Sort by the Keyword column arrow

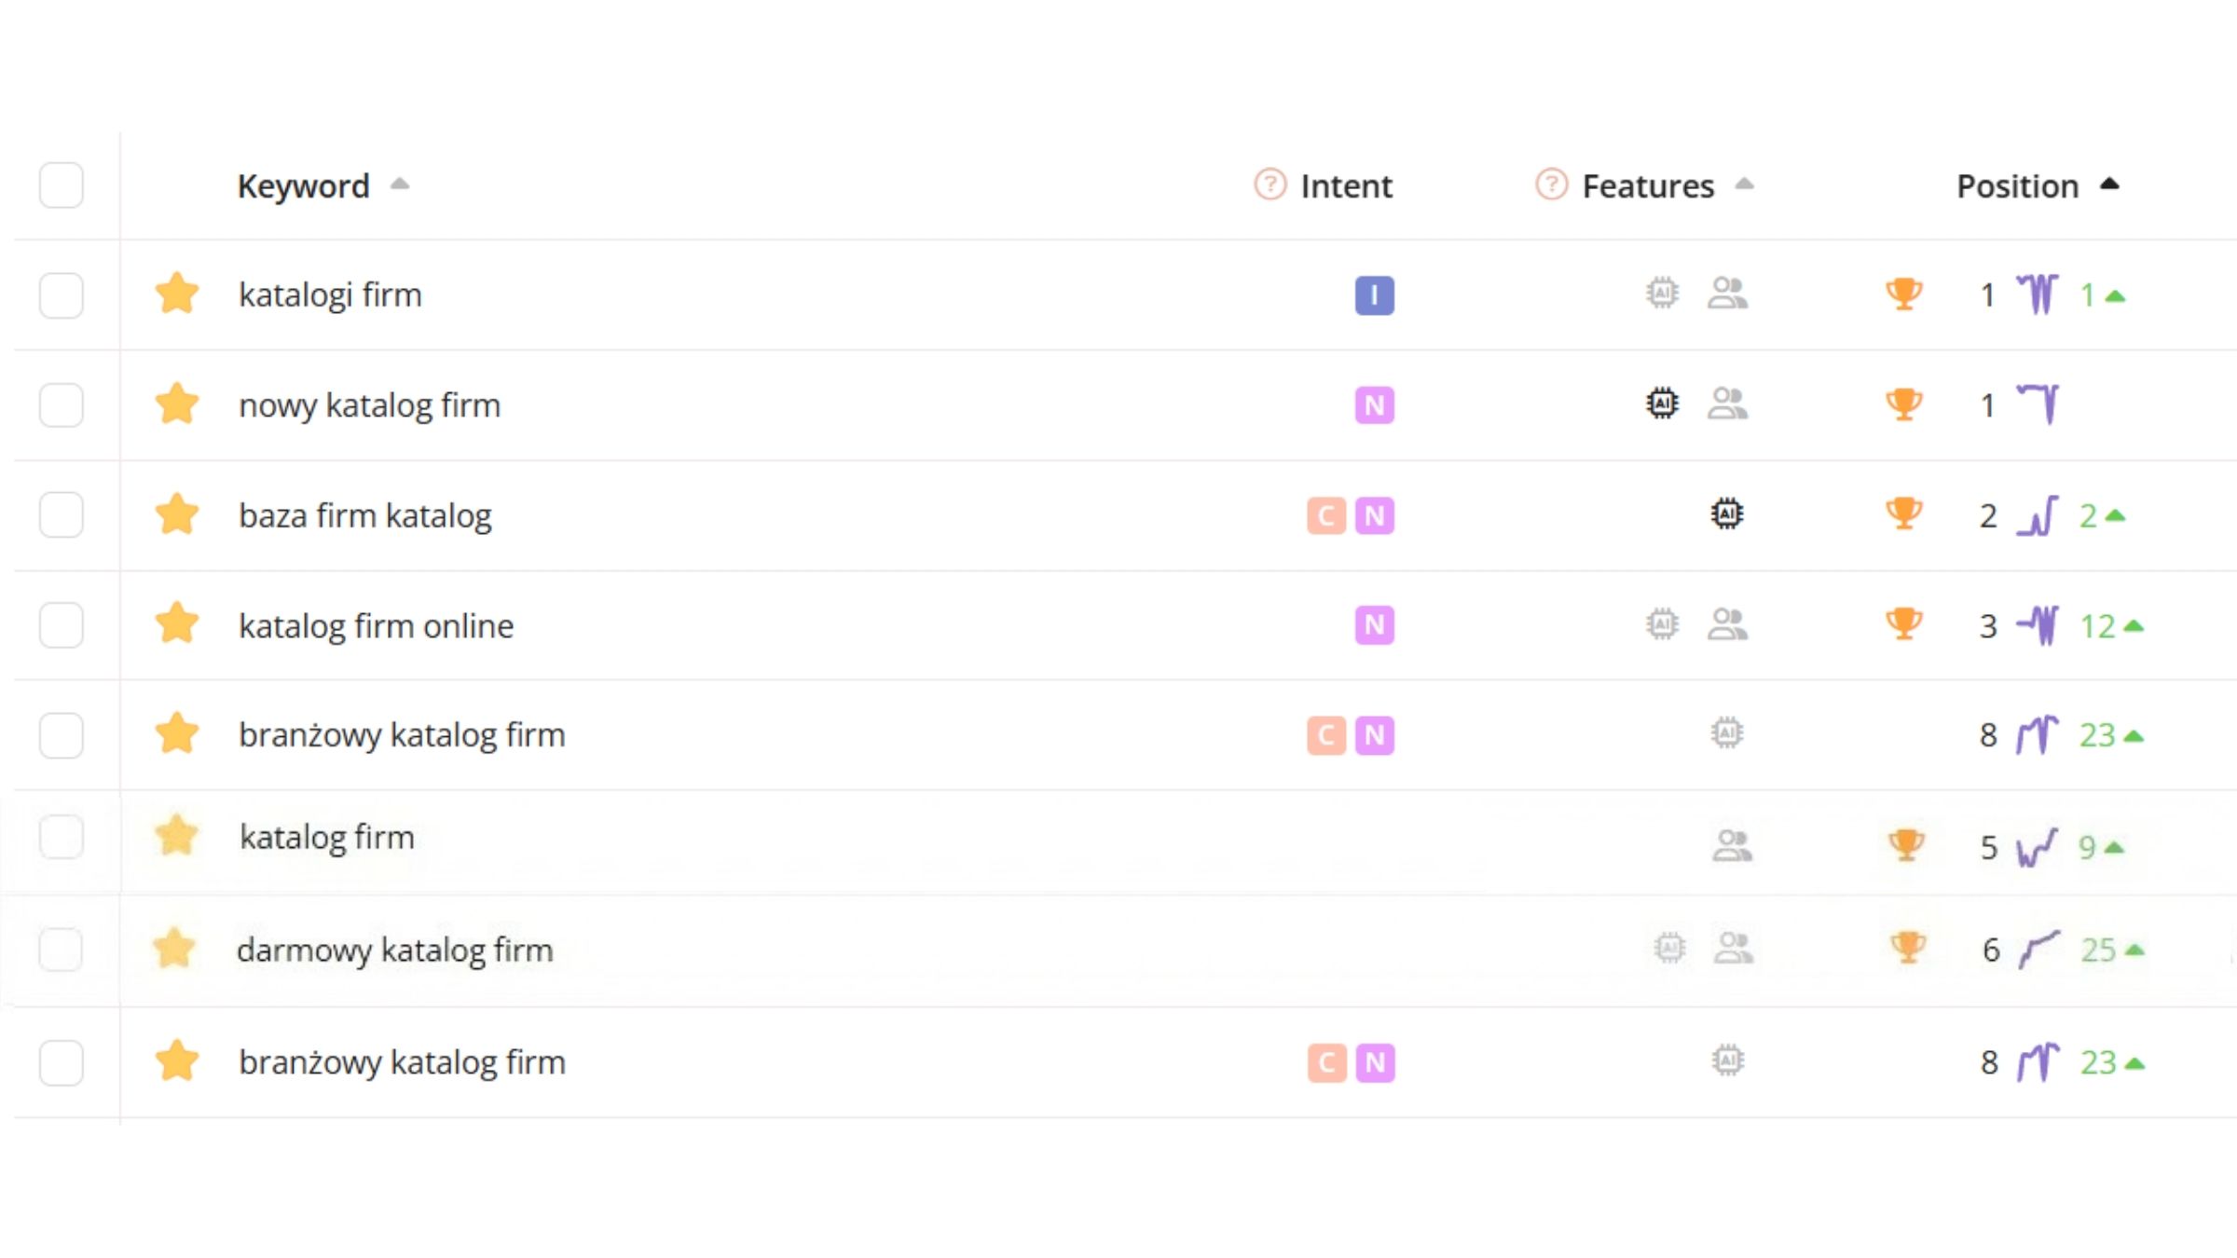pos(400,184)
